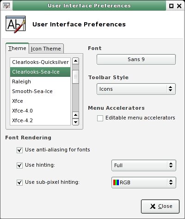Screen dimensions: 185x219
Task: Click the X icon in title bar
Action: 179,6
